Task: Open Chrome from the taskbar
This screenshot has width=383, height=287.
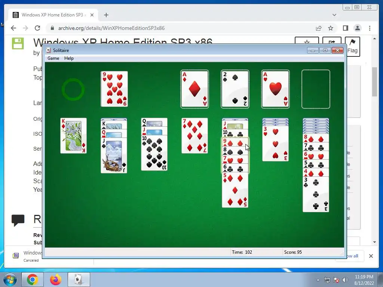Action: [x=33, y=280]
